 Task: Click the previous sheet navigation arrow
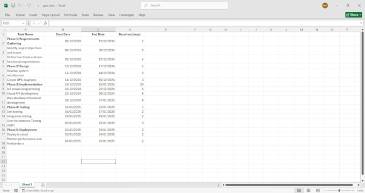(x=6, y=185)
